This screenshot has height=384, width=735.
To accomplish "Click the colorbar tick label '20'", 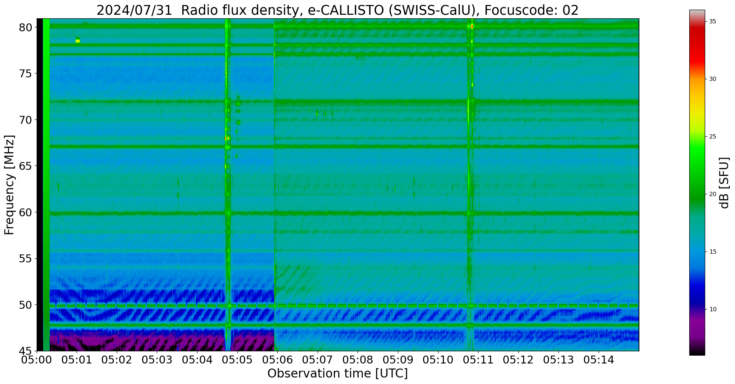I will click(x=712, y=194).
